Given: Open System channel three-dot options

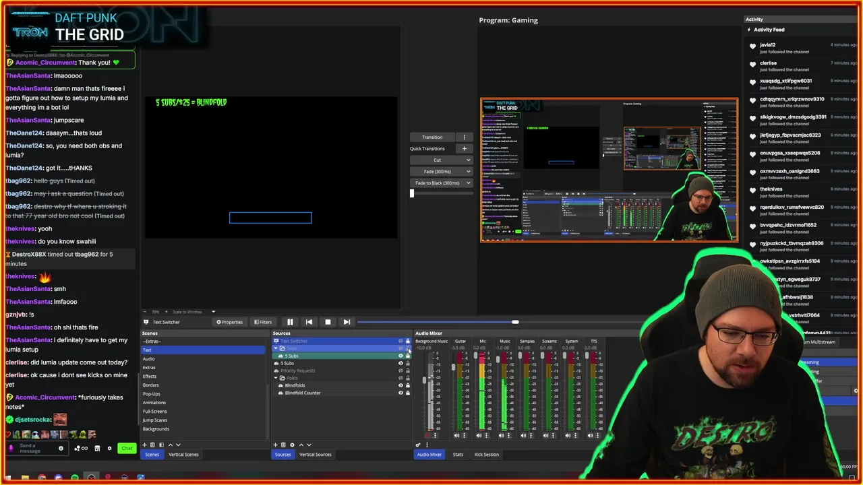Looking at the screenshot, I should pos(575,436).
